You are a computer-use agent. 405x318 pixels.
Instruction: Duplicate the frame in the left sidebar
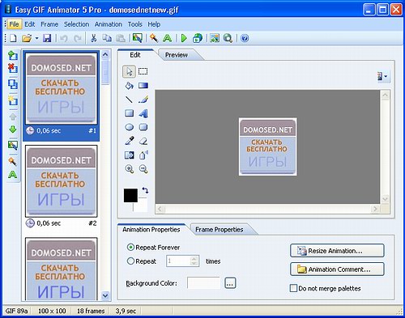[x=13, y=84]
